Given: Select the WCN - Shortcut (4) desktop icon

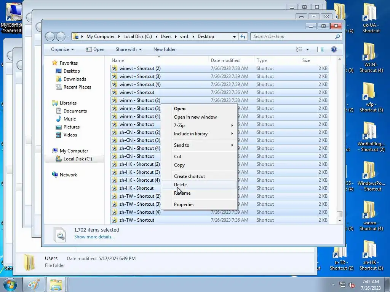Looking at the screenshot, I should click(x=371, y=58).
